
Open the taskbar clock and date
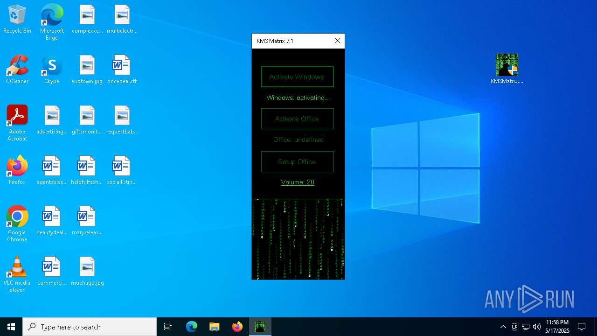tap(557, 327)
